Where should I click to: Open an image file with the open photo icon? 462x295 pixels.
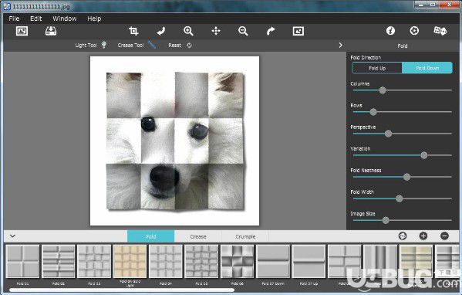22,31
